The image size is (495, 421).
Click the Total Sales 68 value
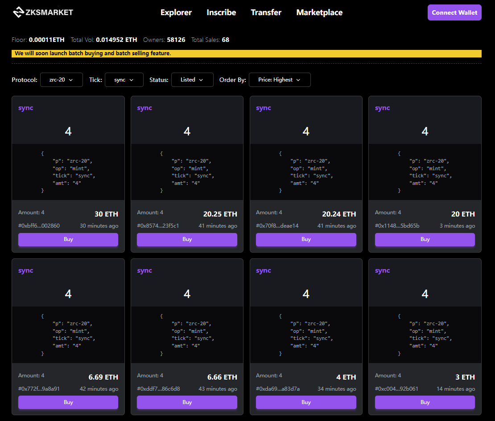click(225, 40)
